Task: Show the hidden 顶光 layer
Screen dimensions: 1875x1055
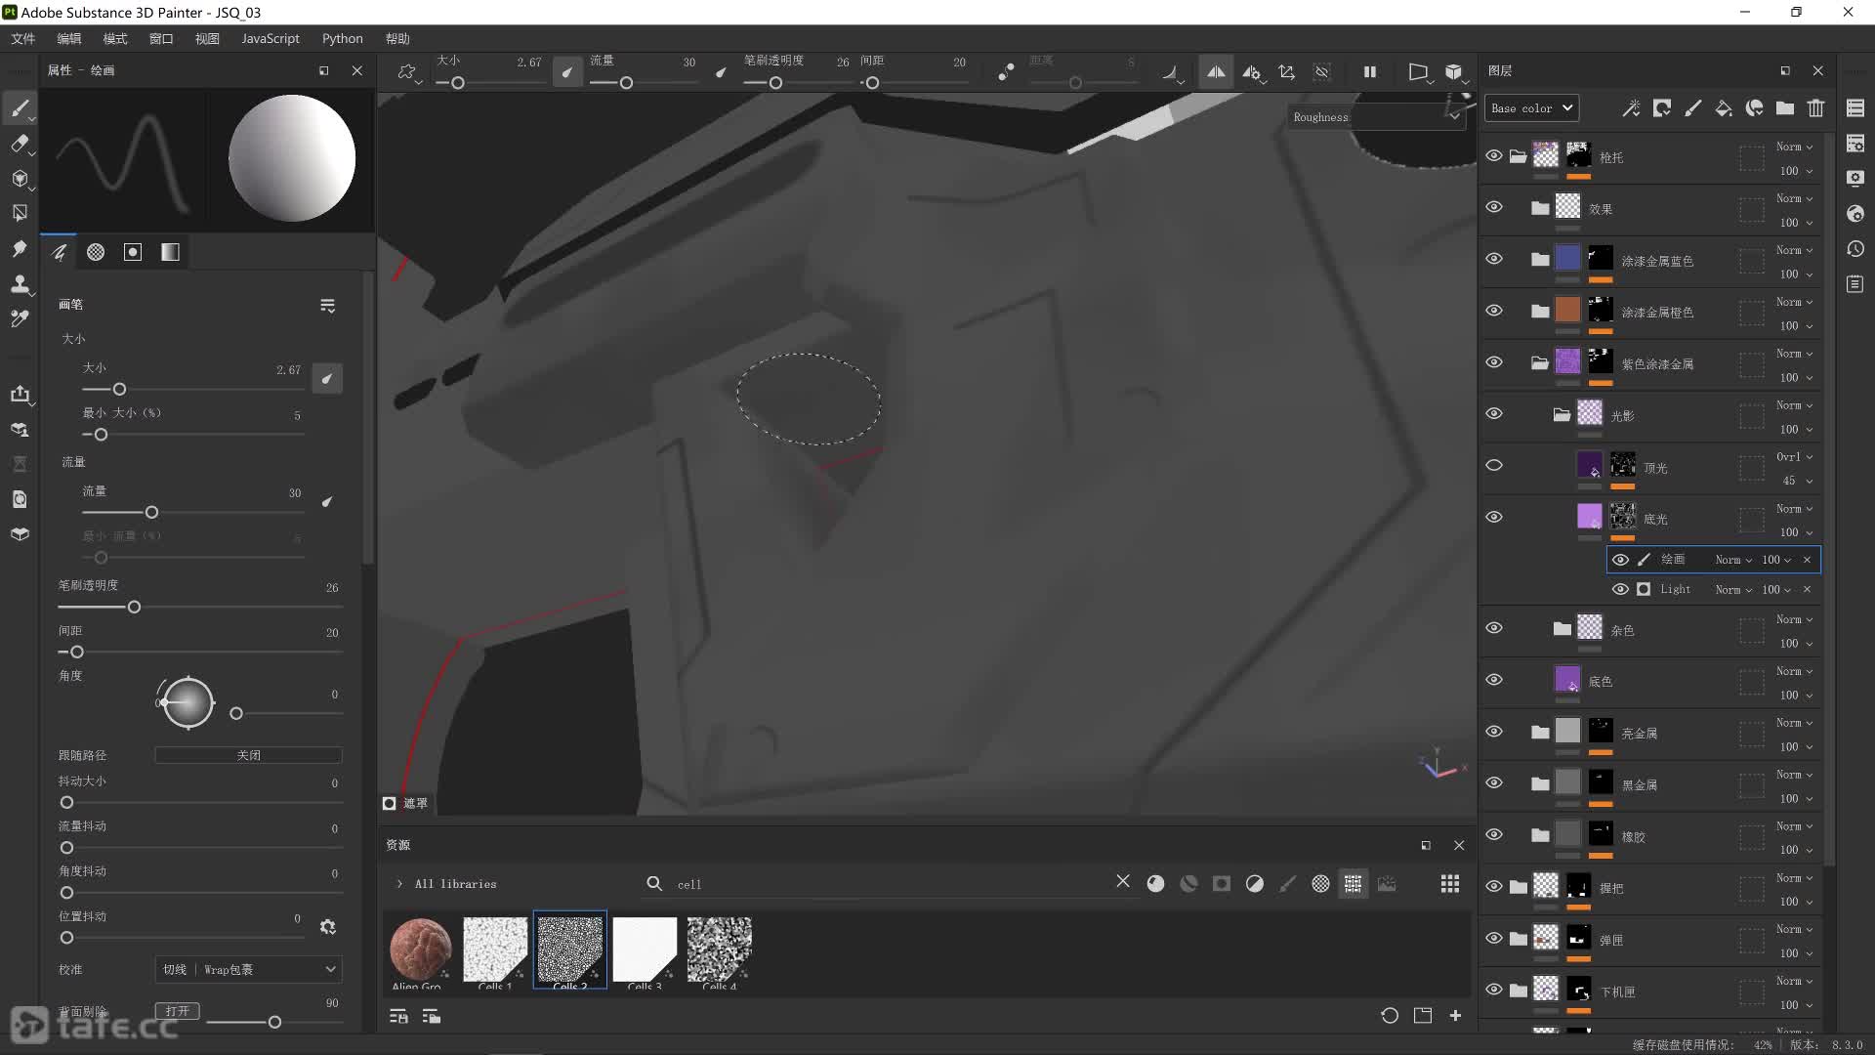Action: coord(1494,465)
